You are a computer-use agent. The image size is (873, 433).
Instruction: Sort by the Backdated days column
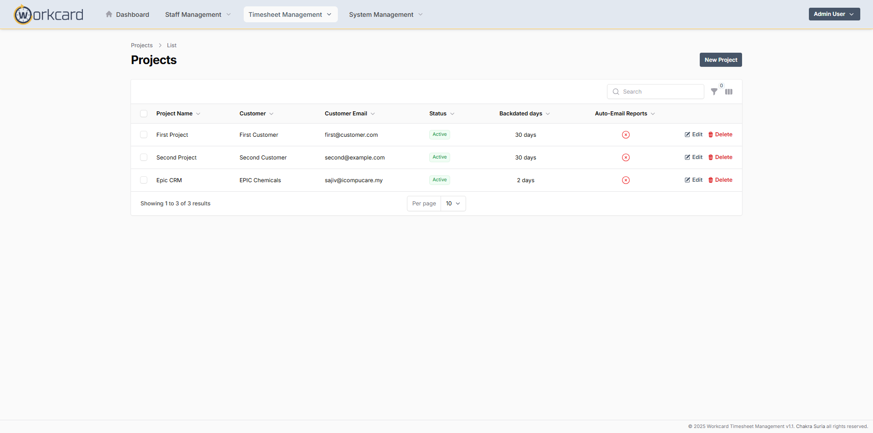[x=524, y=114]
